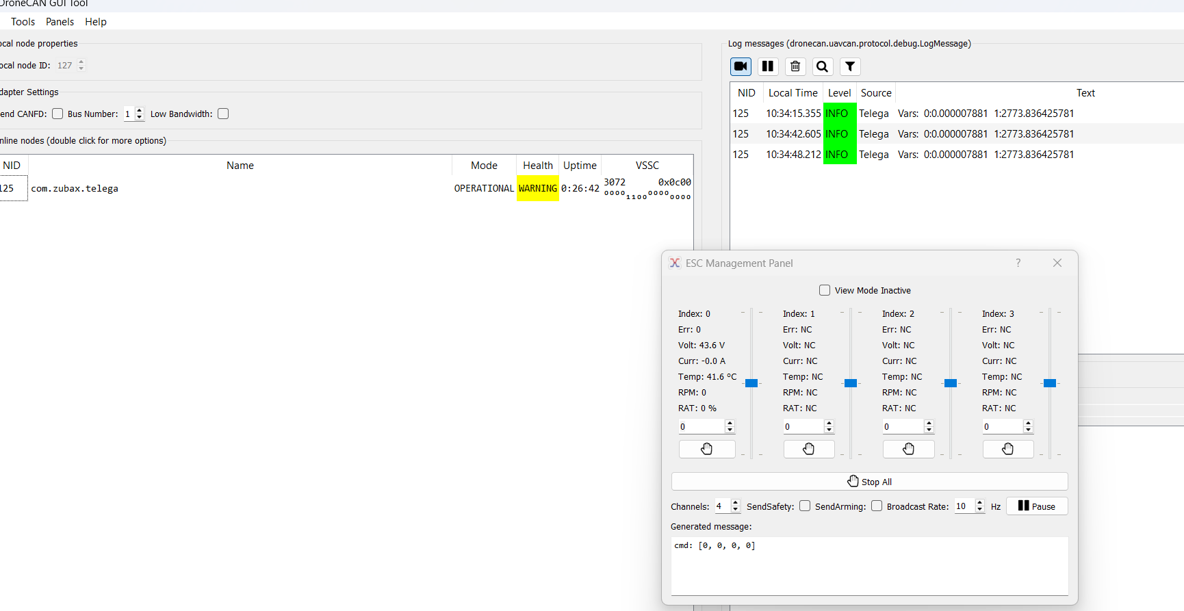Click the Broadcast Rate input field
Screen dimensions: 1184x611
pyautogui.click(x=964, y=506)
